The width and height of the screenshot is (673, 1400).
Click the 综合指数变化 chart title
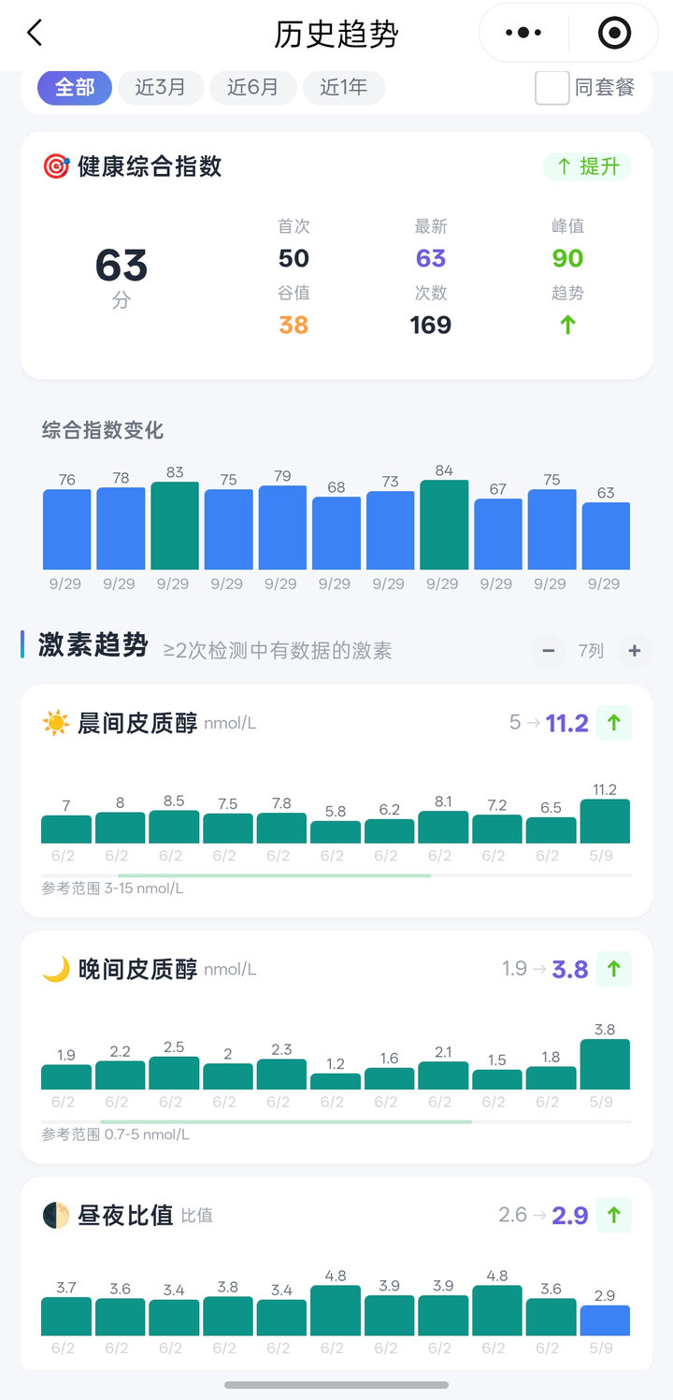coord(103,430)
